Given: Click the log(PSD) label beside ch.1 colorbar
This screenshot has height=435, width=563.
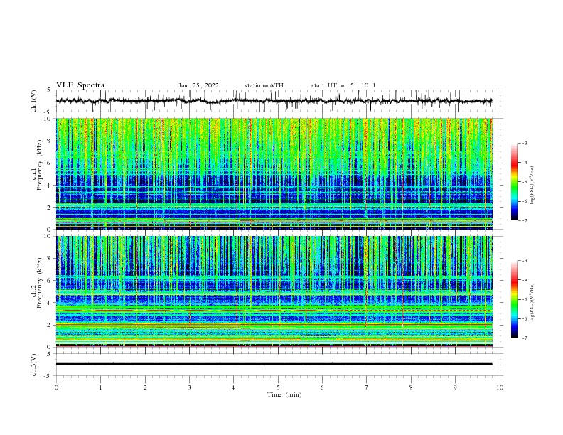Looking at the screenshot, I should [x=532, y=186].
